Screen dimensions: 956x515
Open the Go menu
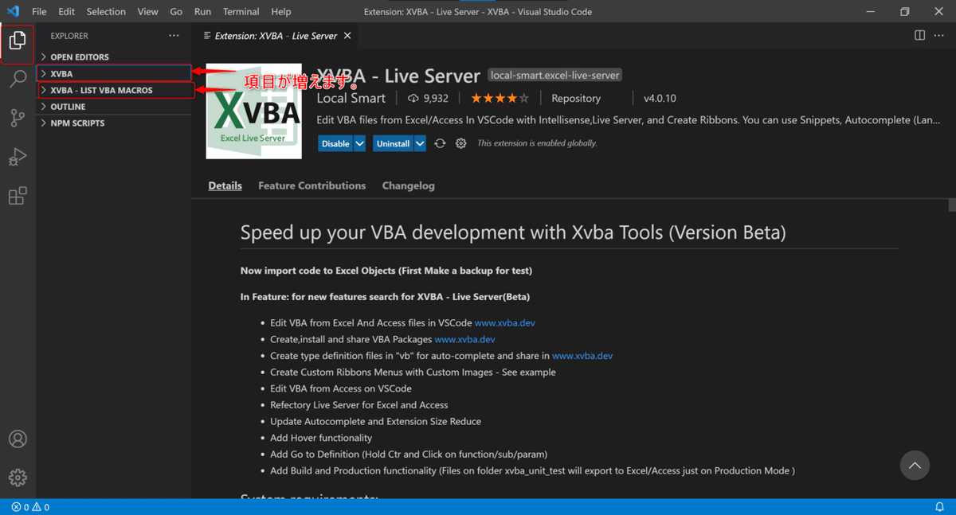(x=176, y=12)
